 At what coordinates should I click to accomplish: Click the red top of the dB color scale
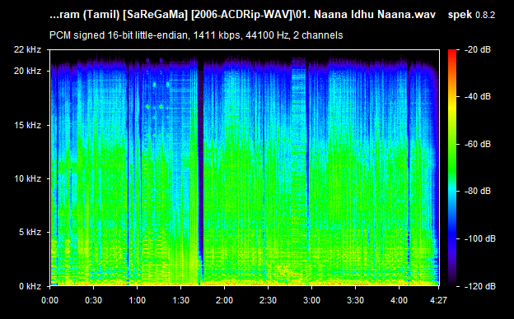[x=452, y=52]
